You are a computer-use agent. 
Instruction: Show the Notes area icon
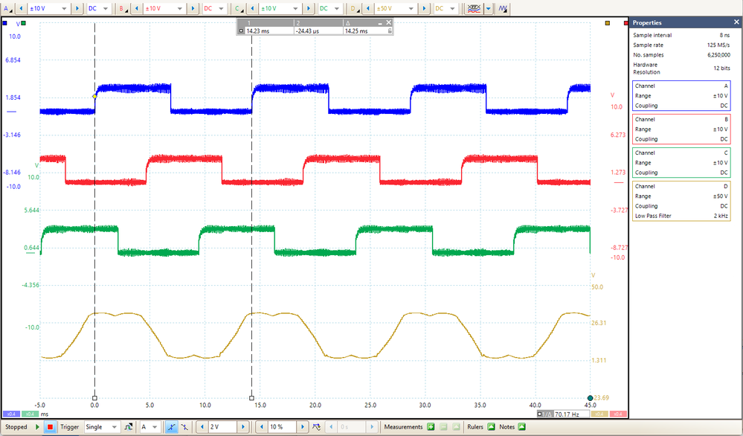(x=521, y=427)
